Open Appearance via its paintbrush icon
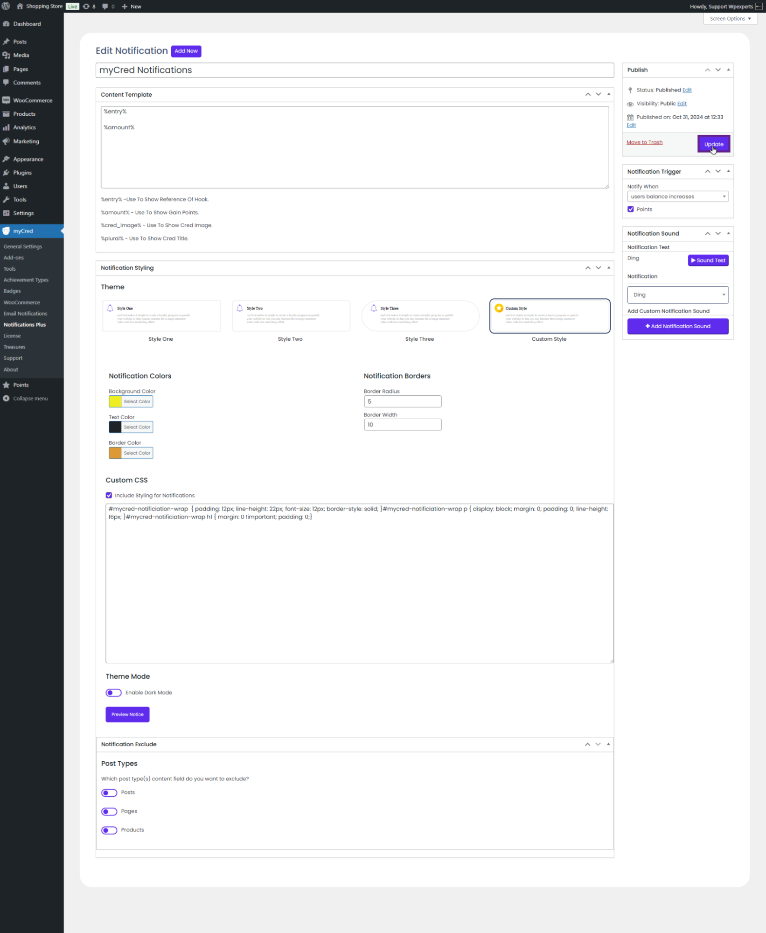Screen dimensions: 766x933 coord(6,159)
